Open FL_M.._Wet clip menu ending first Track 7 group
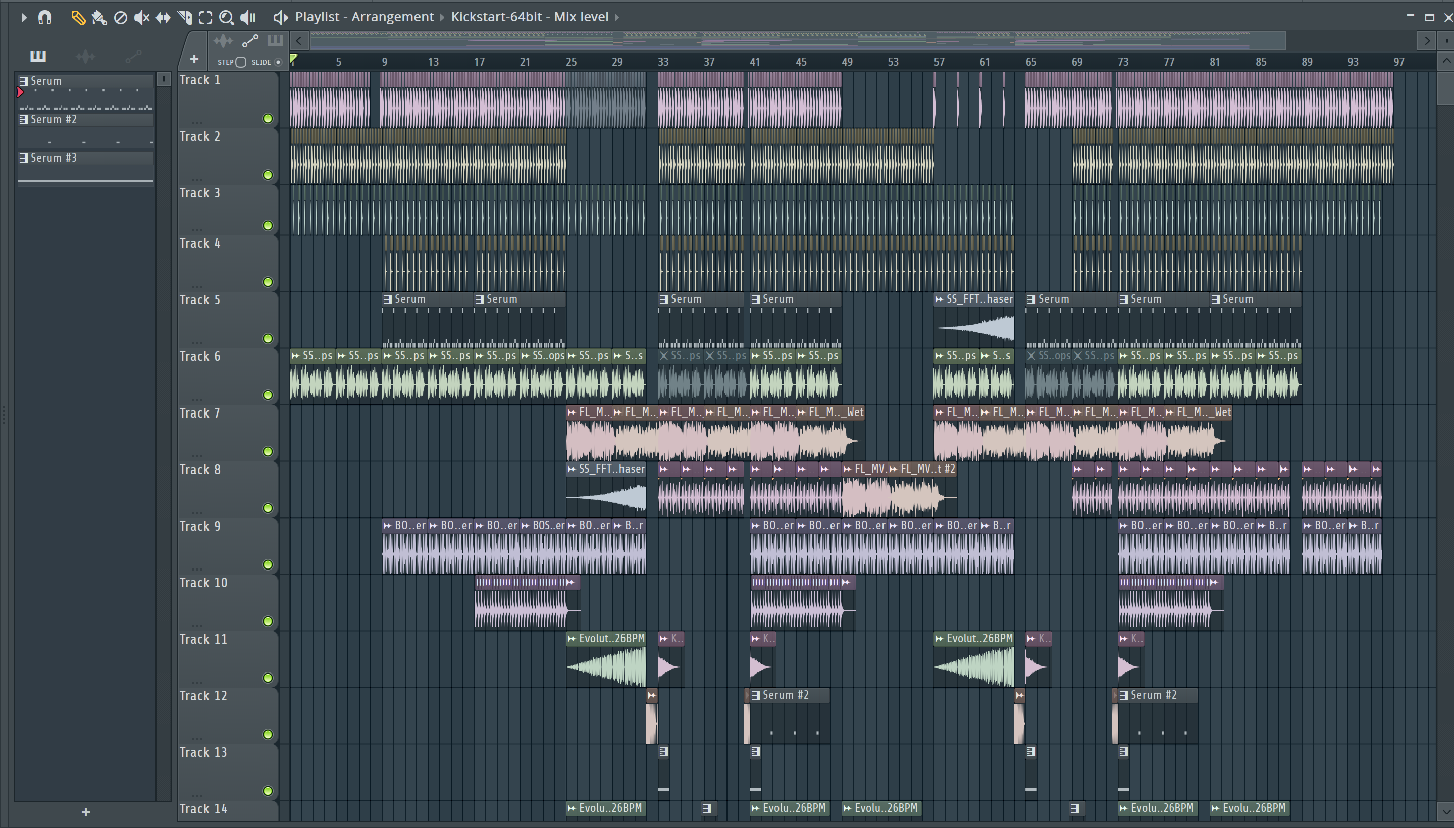The height and width of the screenshot is (828, 1454). coord(801,412)
